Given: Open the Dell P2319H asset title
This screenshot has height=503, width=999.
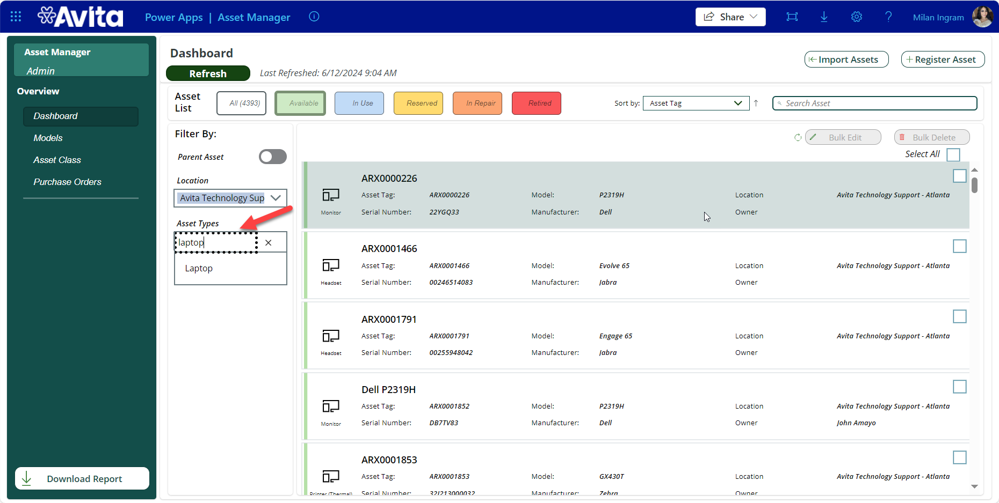Looking at the screenshot, I should tap(388, 389).
